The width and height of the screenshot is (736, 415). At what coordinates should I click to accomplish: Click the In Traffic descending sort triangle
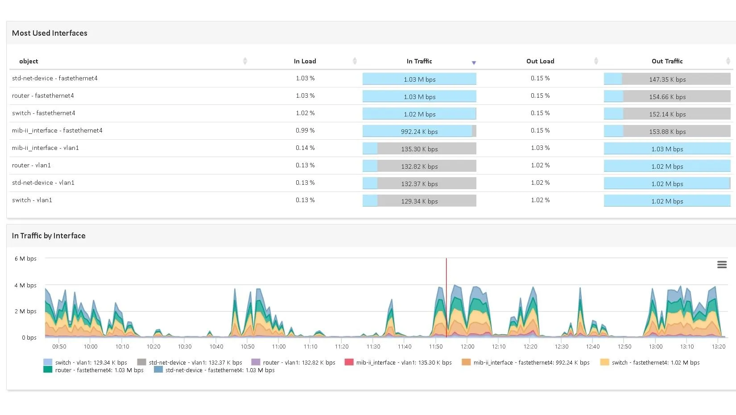click(x=474, y=62)
